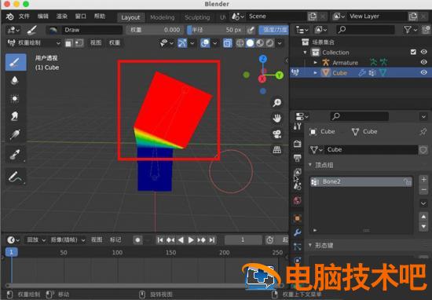The height and width of the screenshot is (300, 432).
Task: Expand the Cube tree item in outliner
Action: (x=316, y=73)
